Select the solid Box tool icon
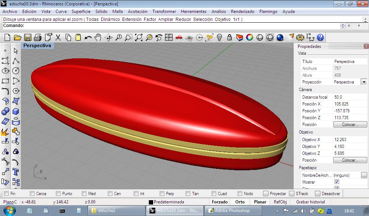This screenshot has height=216, width=369. point(15,111)
